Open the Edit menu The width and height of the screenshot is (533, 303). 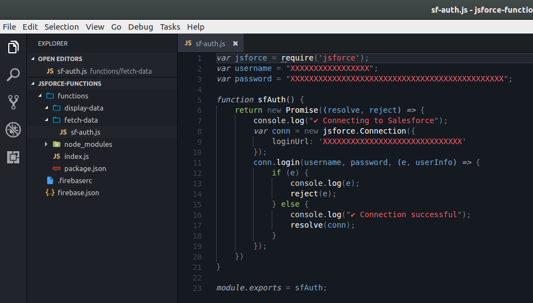click(30, 27)
